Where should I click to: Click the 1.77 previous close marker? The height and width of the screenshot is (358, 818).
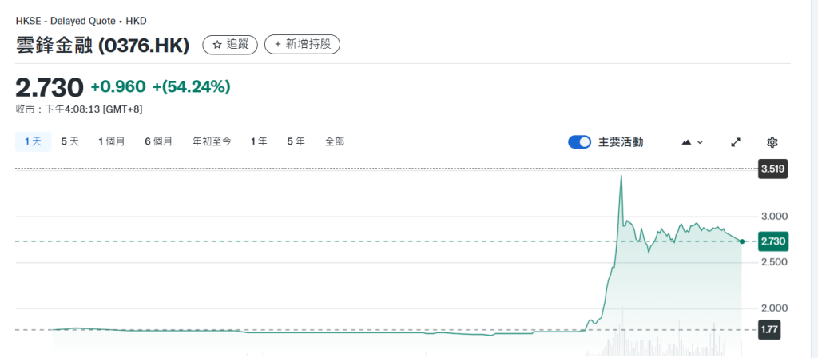tap(769, 330)
